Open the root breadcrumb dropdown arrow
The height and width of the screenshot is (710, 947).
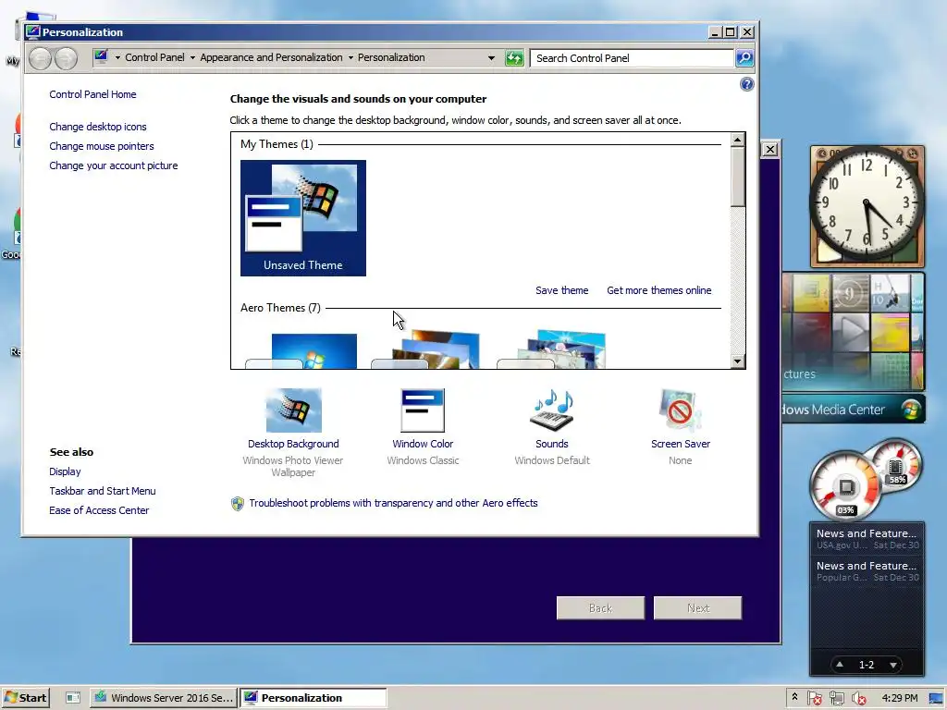pyautogui.click(x=117, y=58)
